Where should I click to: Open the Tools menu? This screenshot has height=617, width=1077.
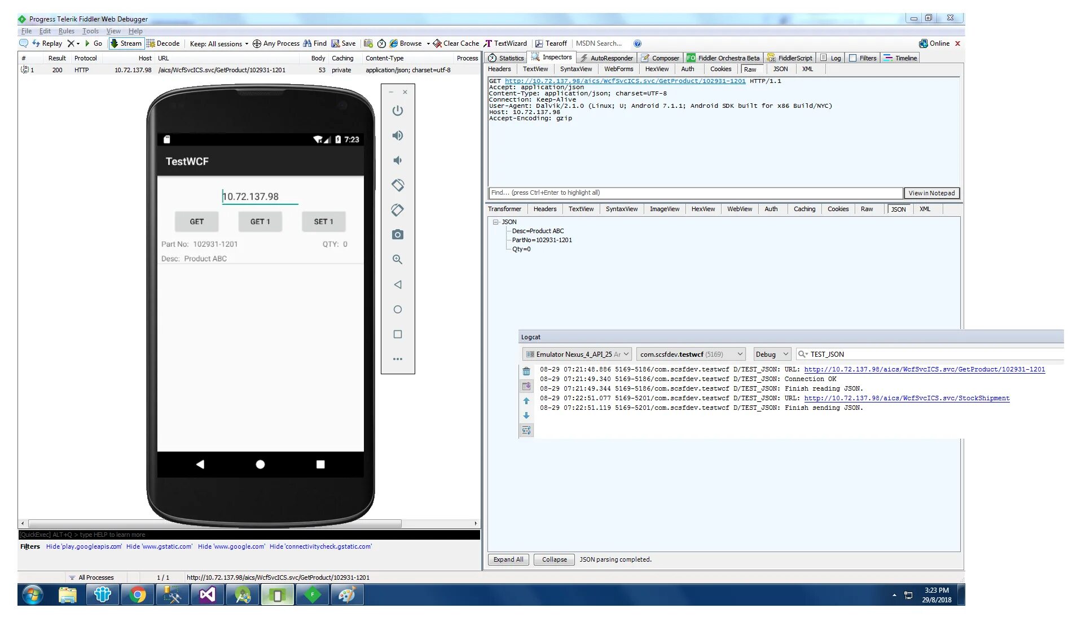click(x=90, y=31)
